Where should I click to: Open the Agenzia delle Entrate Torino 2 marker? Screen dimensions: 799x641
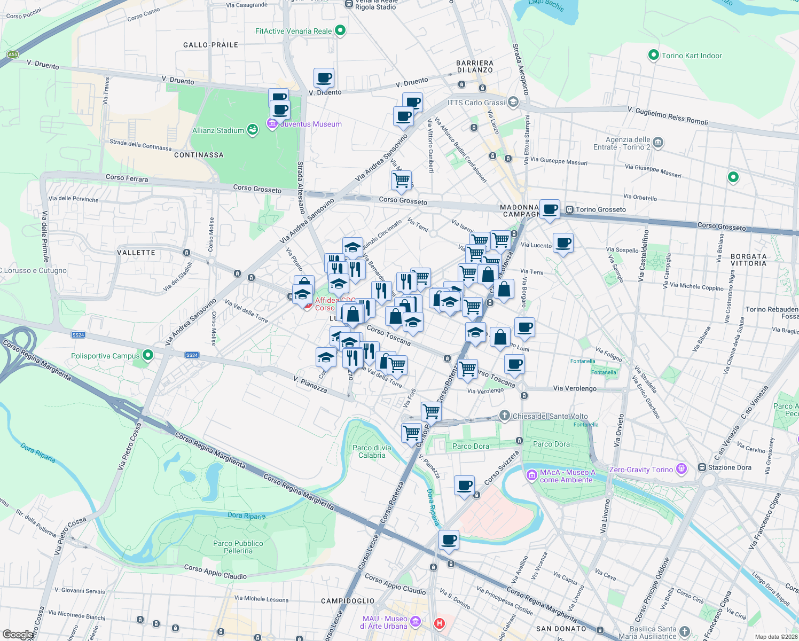point(657,143)
